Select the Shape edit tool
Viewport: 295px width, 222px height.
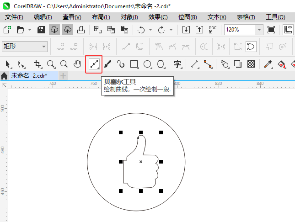point(21,64)
